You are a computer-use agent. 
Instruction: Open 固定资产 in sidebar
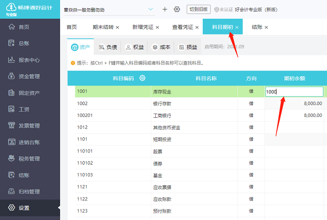[x=30, y=93]
